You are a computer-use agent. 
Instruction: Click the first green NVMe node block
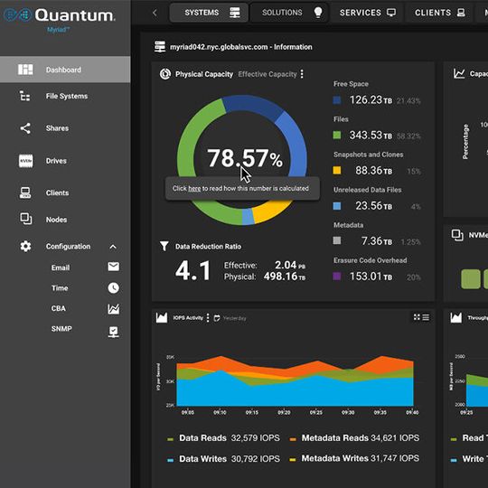click(470, 279)
